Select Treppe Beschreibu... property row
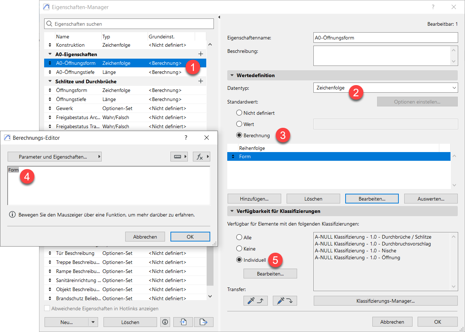Image resolution: width=465 pixels, height=332 pixels. tap(125, 262)
